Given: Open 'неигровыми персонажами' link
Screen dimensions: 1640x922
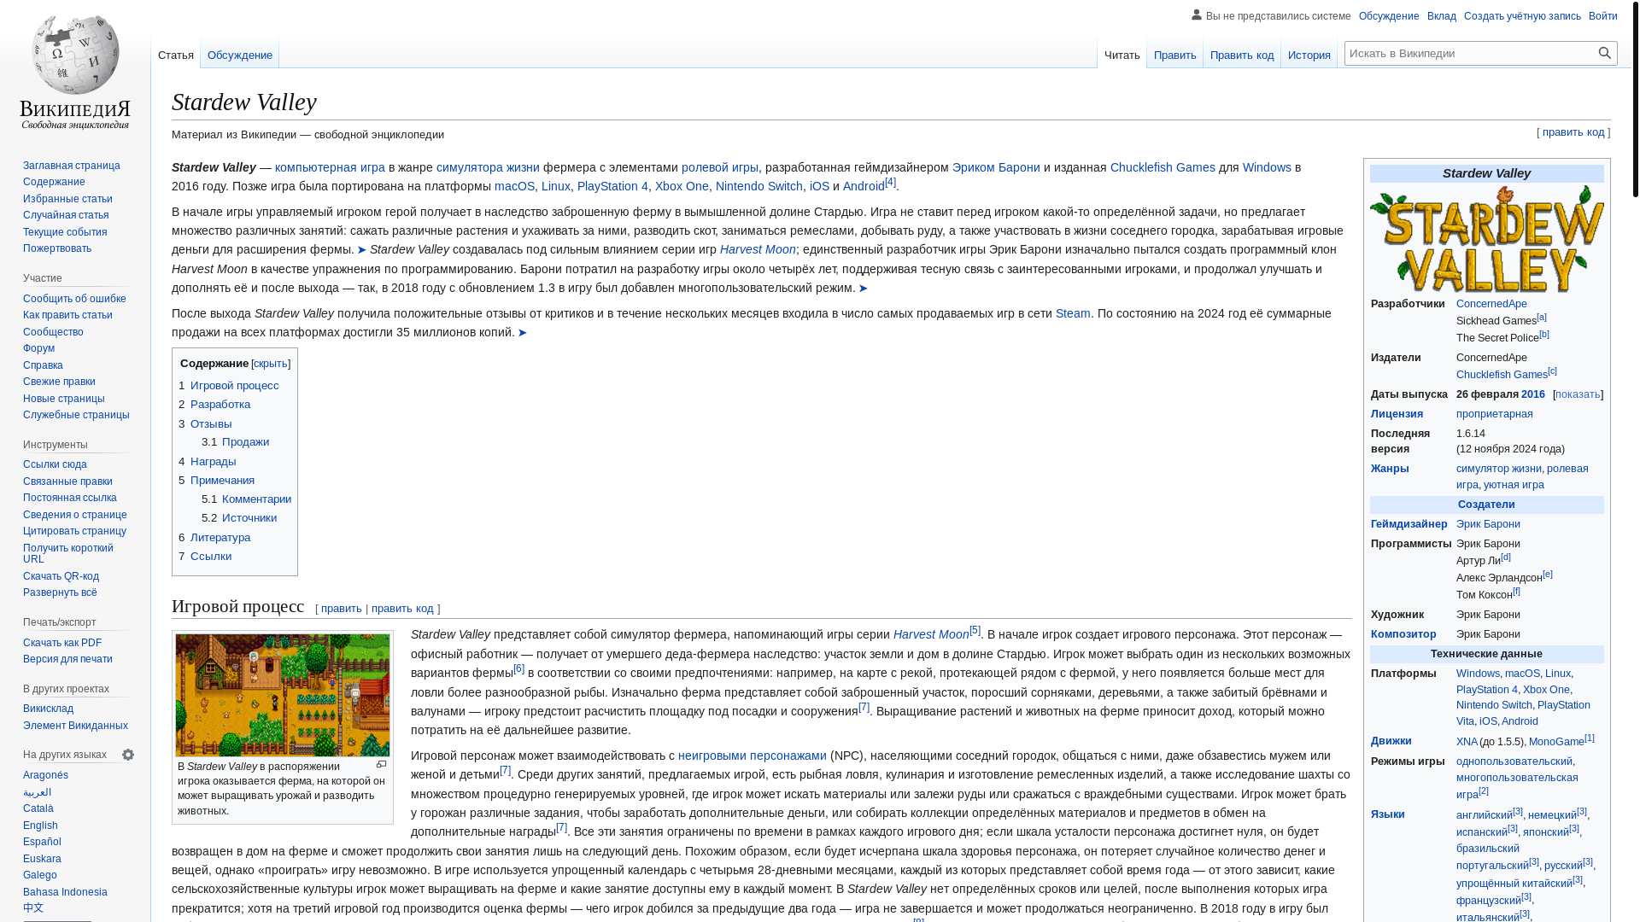Looking at the screenshot, I should pos(753,756).
